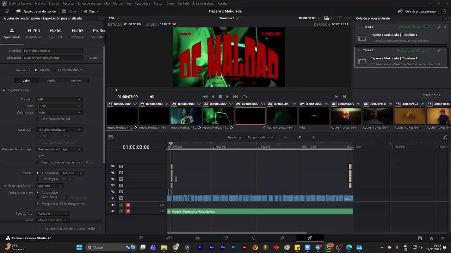This screenshot has width=451, height=253.
Task: Play the timeline forward
Action: click(228, 97)
